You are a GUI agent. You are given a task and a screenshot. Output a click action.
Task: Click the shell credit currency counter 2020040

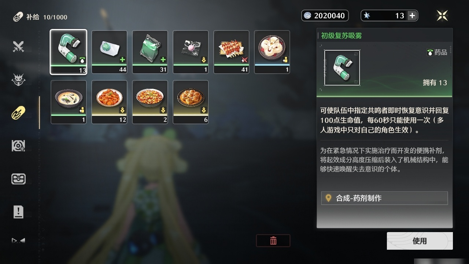click(x=325, y=15)
